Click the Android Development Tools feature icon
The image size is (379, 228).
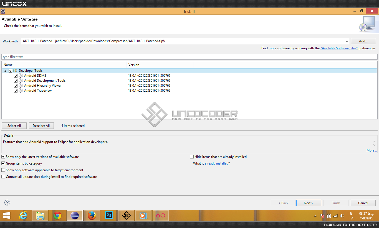[21, 81]
